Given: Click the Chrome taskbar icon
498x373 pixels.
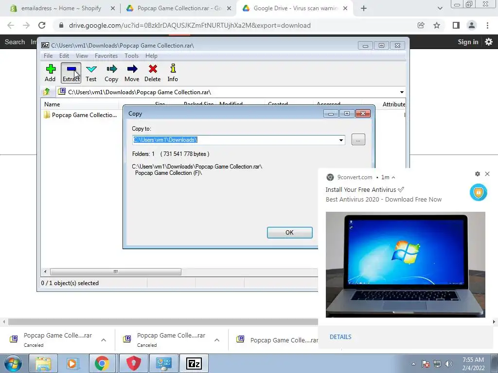Looking at the screenshot, I should click(102, 363).
